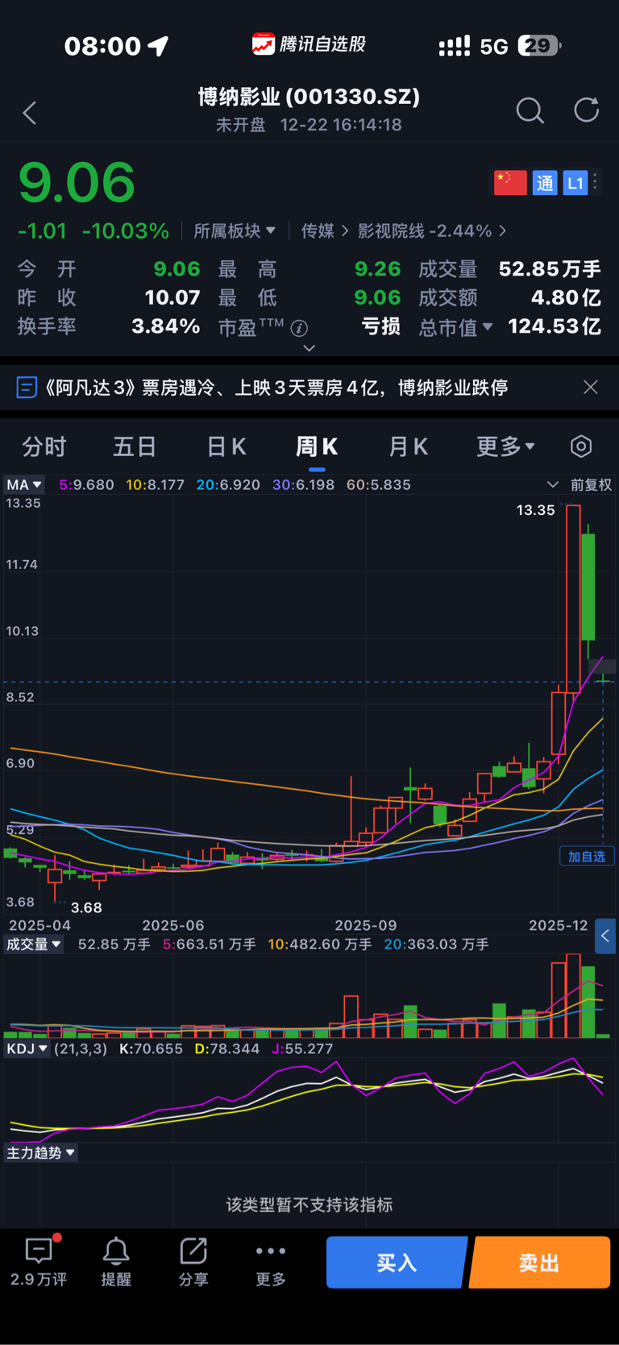Tap the tall red weekly candle

click(x=573, y=598)
